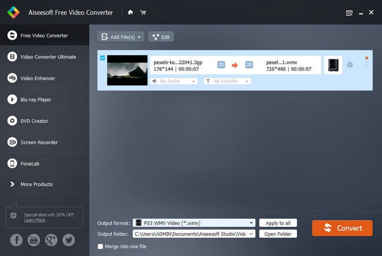This screenshot has height=256, width=382.
Task: Open the shopping cart icon
Action: click(143, 12)
